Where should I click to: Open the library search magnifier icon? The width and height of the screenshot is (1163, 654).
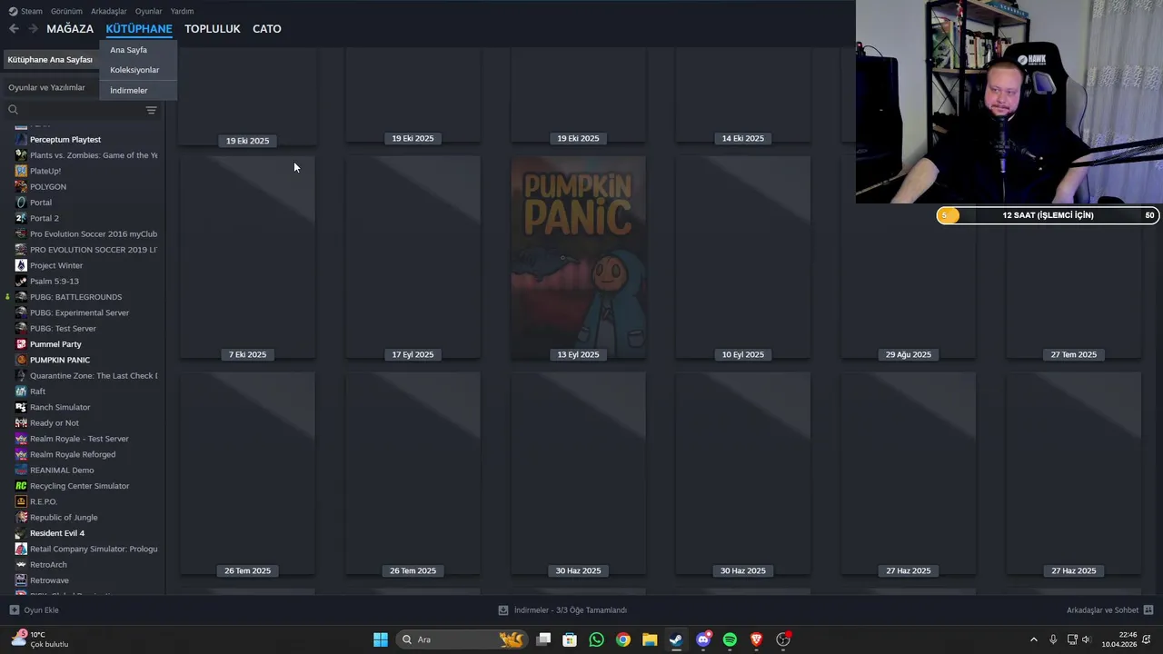click(x=13, y=110)
